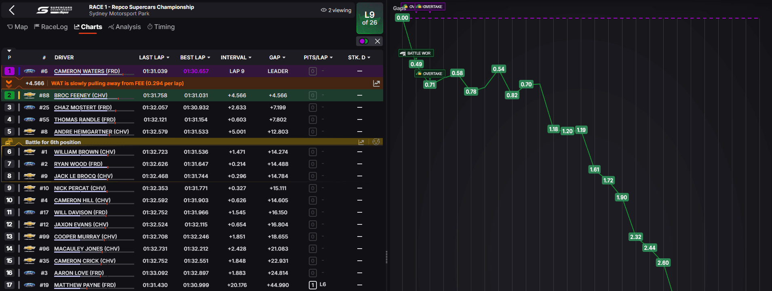Toggle pit stop box for Cameron Waters
The height and width of the screenshot is (291, 772).
click(312, 71)
